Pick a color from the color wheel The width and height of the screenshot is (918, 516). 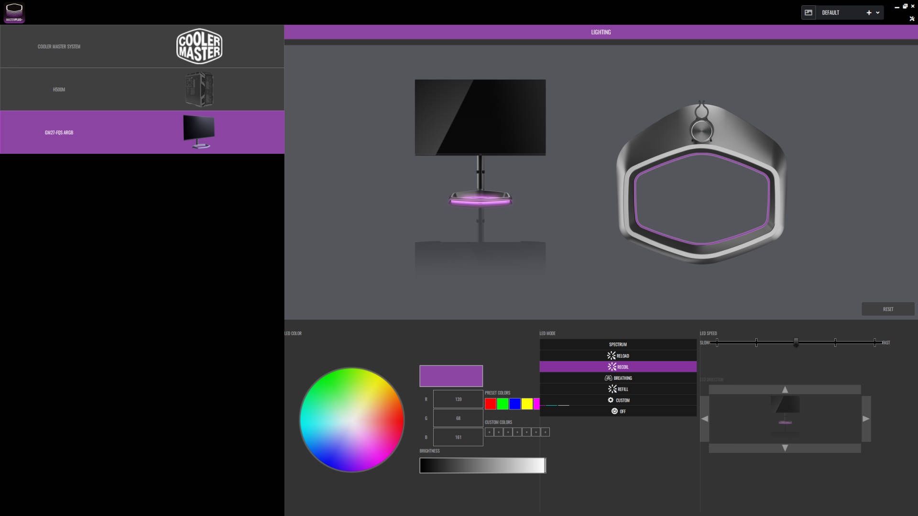pos(352,420)
